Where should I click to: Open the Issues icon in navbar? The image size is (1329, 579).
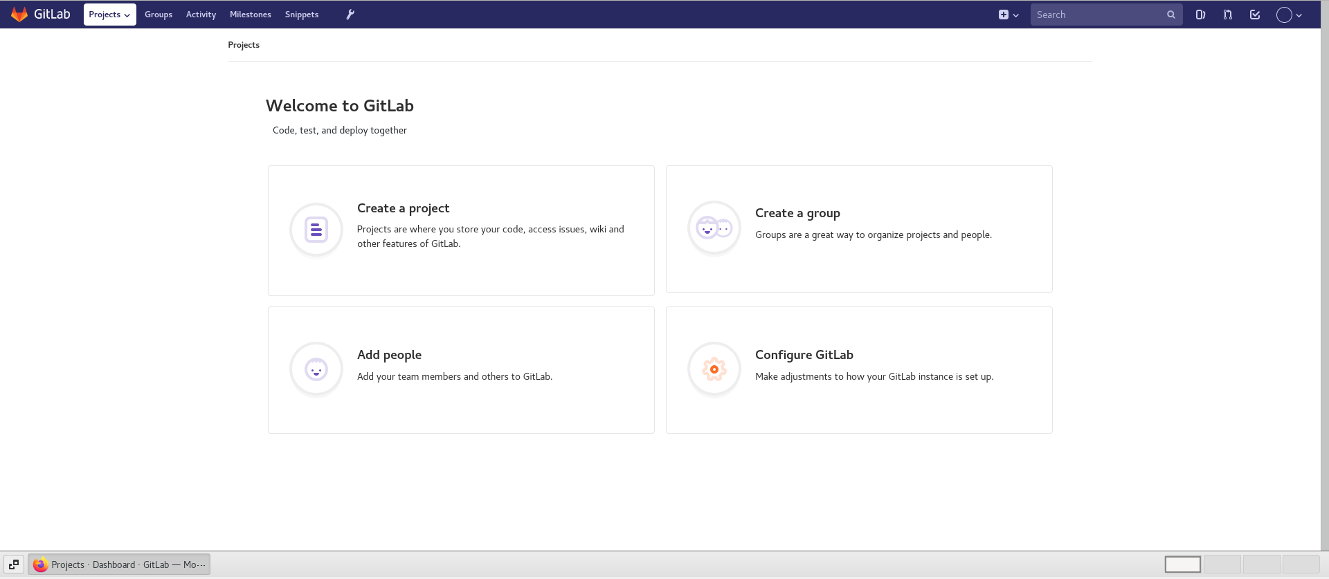[x=1200, y=15]
